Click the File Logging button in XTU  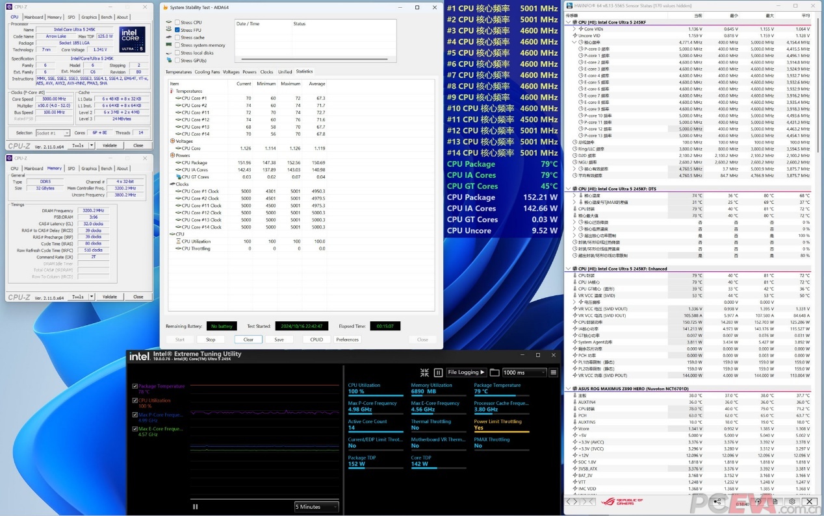point(466,373)
